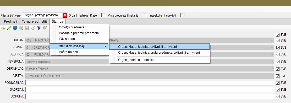This screenshot has width=291, height=103.
Task: Toggle SVE checkbox for DOPUNA row
Action: pyautogui.click(x=278, y=96)
